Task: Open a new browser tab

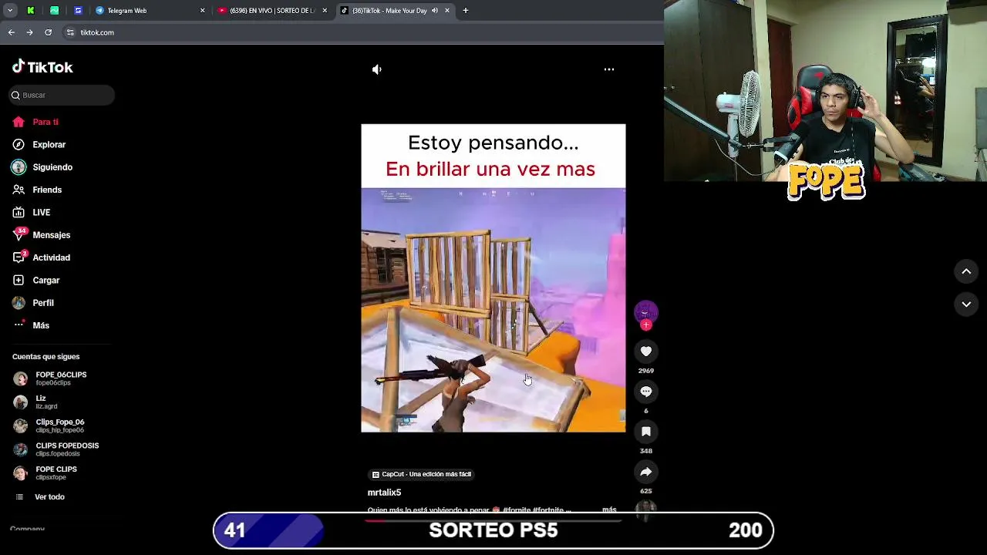Action: 466,11
